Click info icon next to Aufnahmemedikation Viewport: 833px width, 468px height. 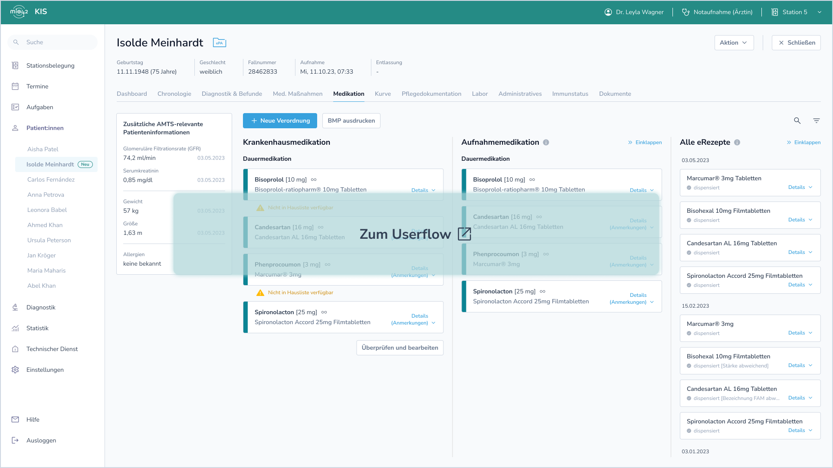coord(546,143)
